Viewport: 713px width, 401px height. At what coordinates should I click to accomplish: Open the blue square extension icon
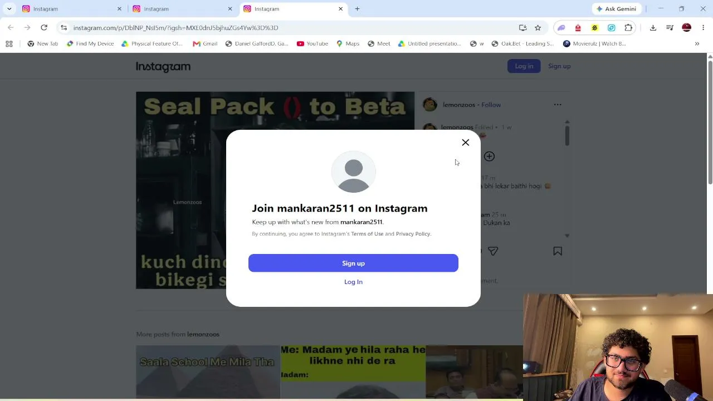(612, 28)
